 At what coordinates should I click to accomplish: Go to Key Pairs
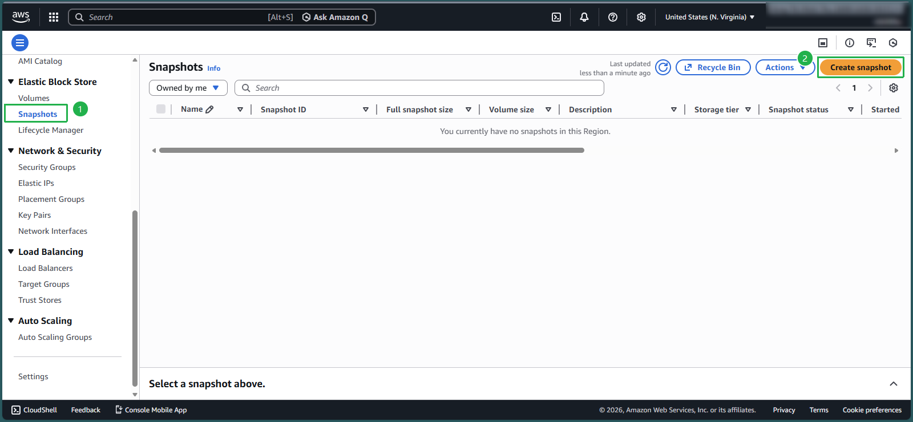[34, 215]
